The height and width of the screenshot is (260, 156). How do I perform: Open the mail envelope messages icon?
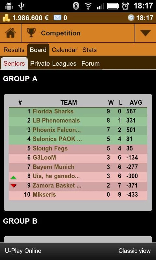(57, 18)
